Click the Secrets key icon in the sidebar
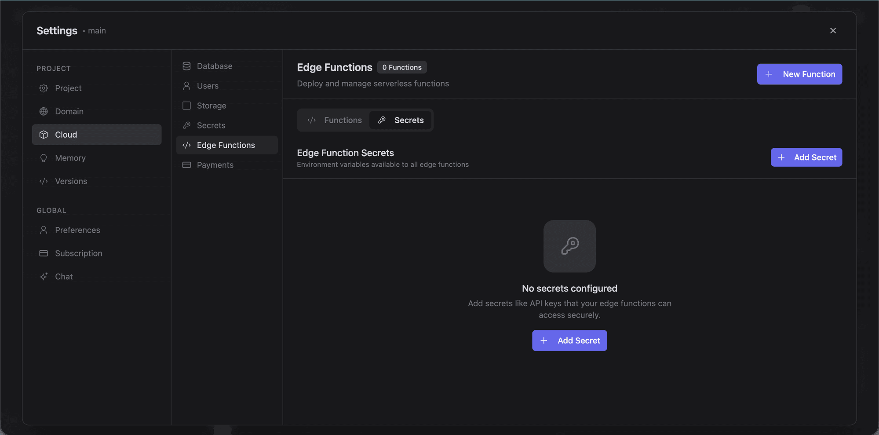Image resolution: width=879 pixels, height=435 pixels. click(186, 125)
